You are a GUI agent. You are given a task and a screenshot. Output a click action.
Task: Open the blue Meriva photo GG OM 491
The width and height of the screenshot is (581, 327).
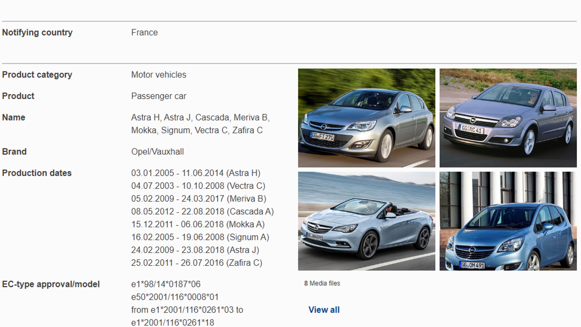click(508, 221)
